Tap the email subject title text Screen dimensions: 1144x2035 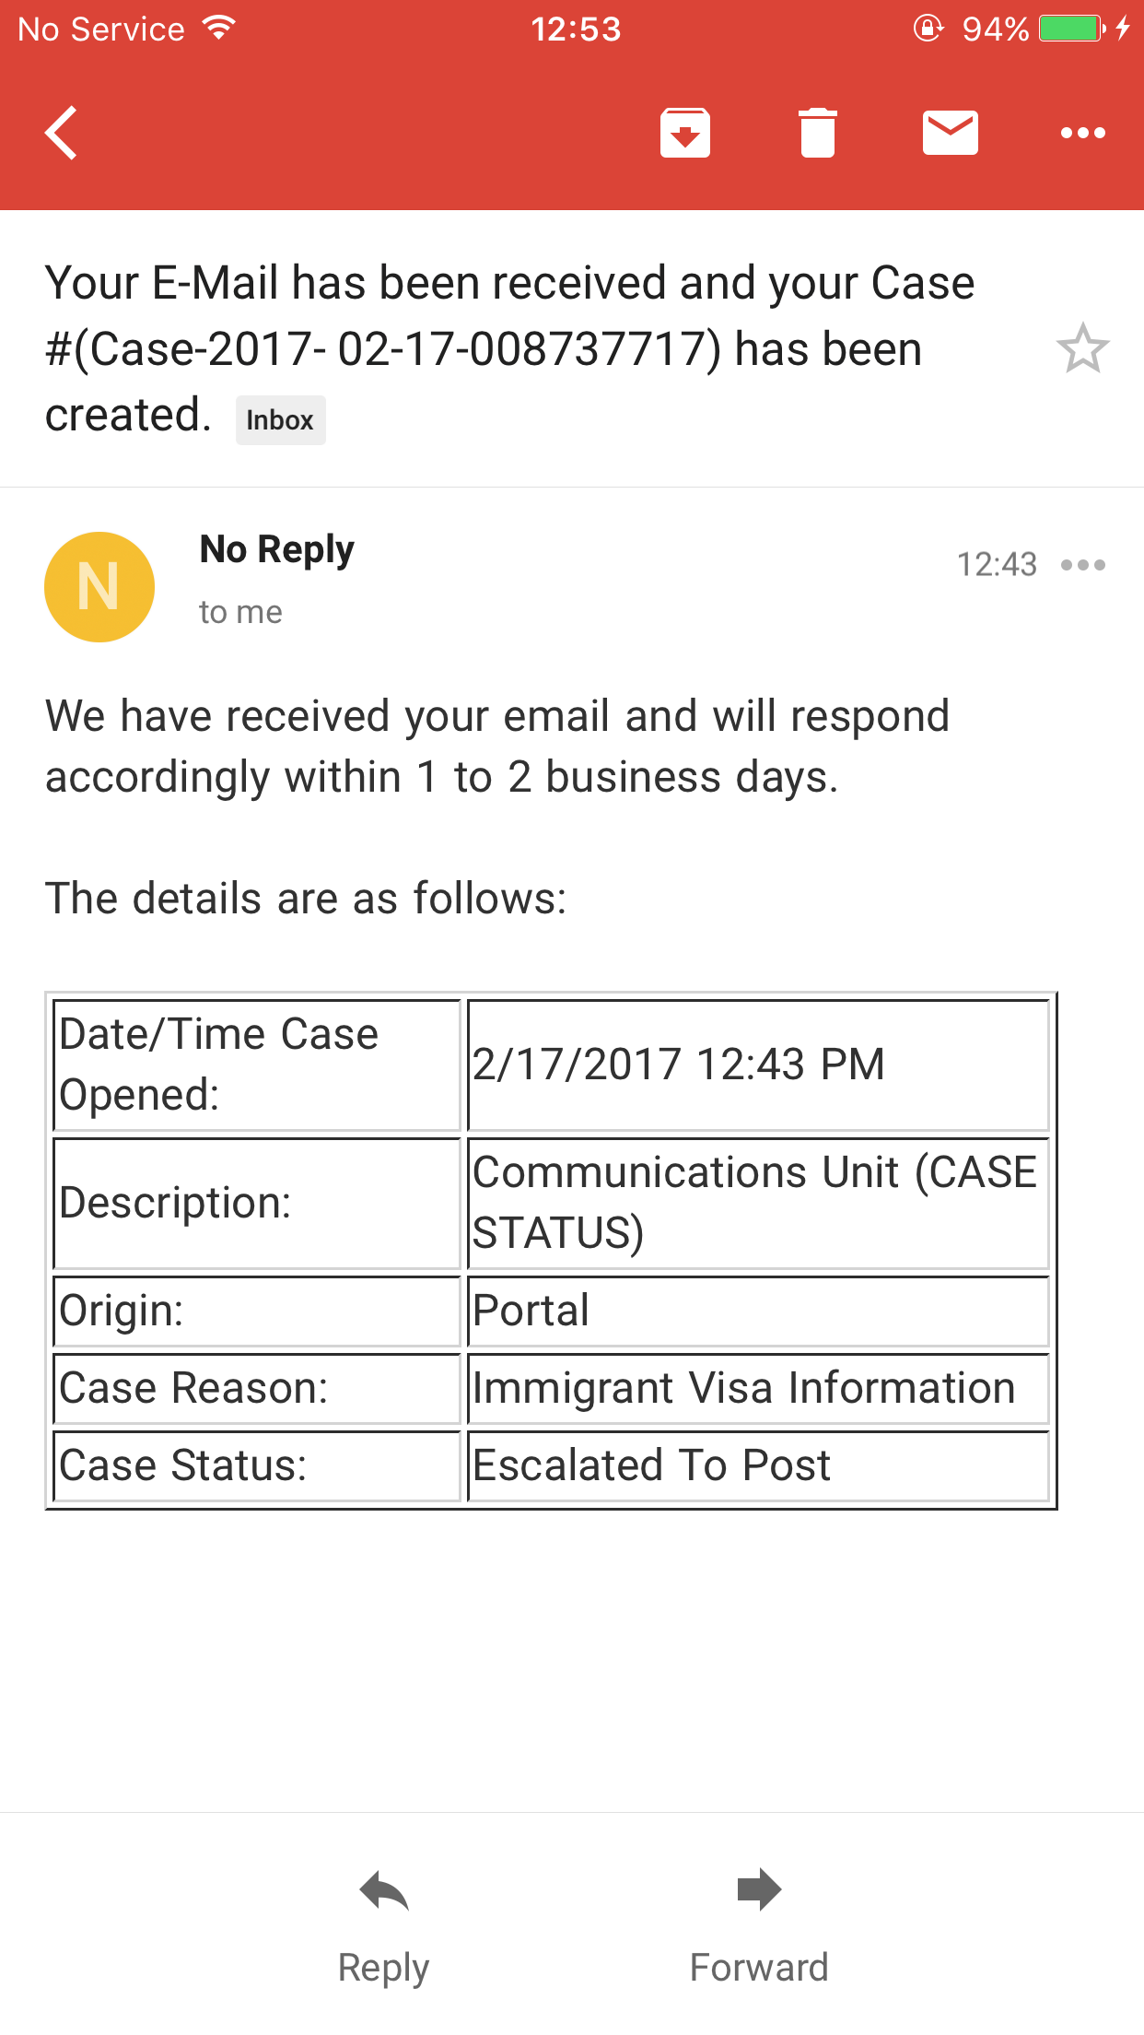click(509, 348)
